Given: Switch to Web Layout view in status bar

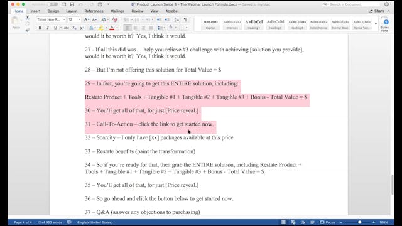Looking at the screenshot, I should coord(293,222).
